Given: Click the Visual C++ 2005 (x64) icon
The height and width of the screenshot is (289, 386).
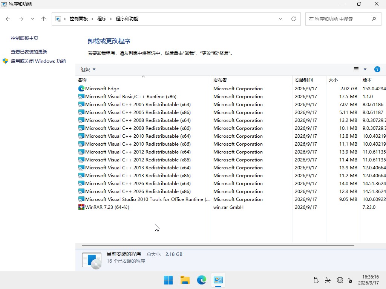Looking at the screenshot, I should 81,104.
